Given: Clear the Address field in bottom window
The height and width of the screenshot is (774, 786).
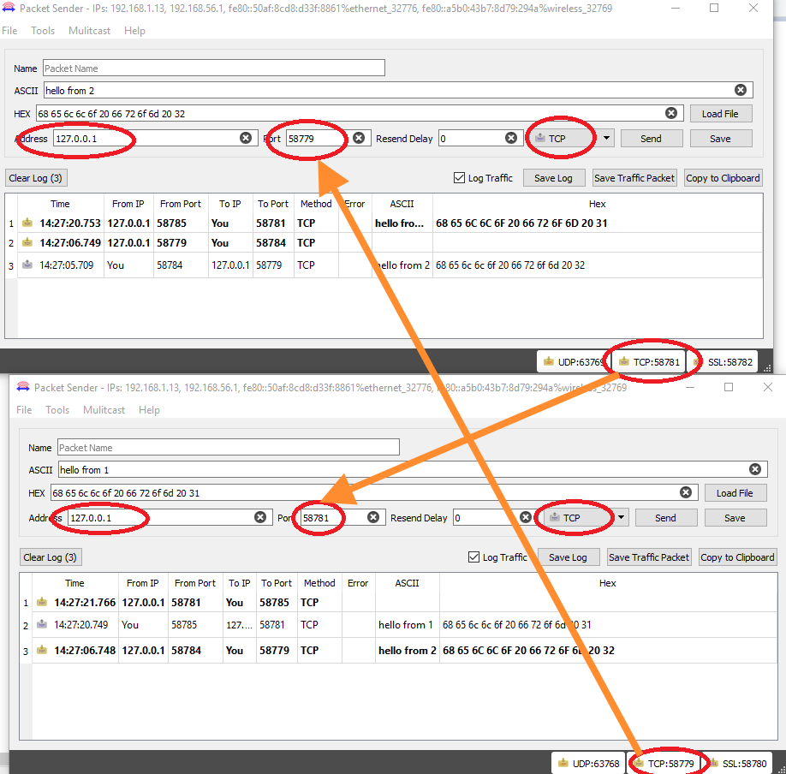Looking at the screenshot, I should 260,517.
